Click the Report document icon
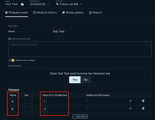This screenshot has width=155, height=120. (x=90, y=12)
